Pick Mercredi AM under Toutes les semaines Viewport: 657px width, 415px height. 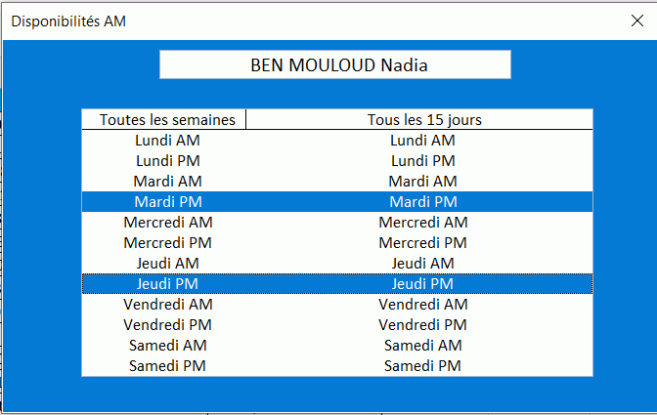pos(167,222)
